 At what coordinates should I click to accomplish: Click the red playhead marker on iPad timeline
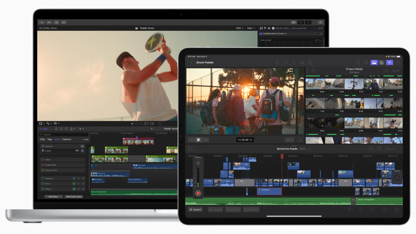click(x=282, y=156)
